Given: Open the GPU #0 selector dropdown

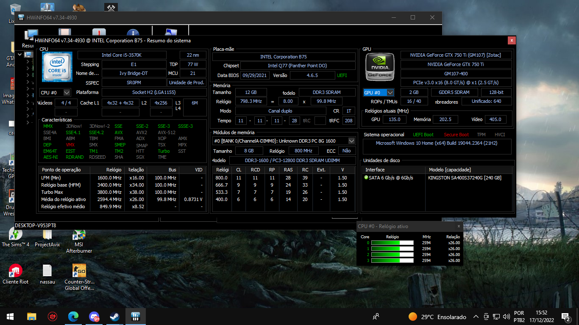Looking at the screenshot, I should (379, 92).
